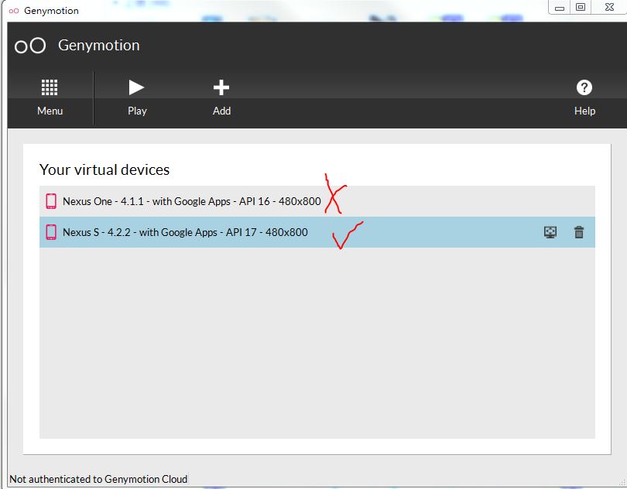Click the small Genymotion title bar icon

[14, 11]
